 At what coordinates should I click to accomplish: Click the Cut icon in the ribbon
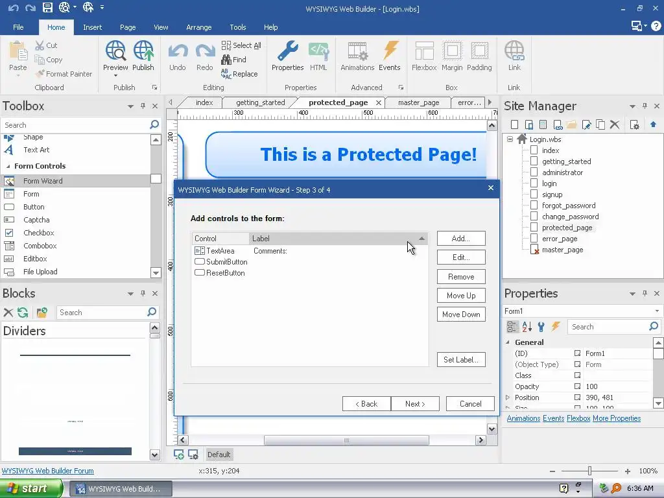(40, 45)
